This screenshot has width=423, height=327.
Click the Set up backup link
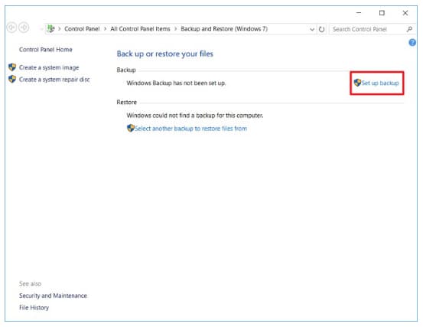(x=380, y=83)
